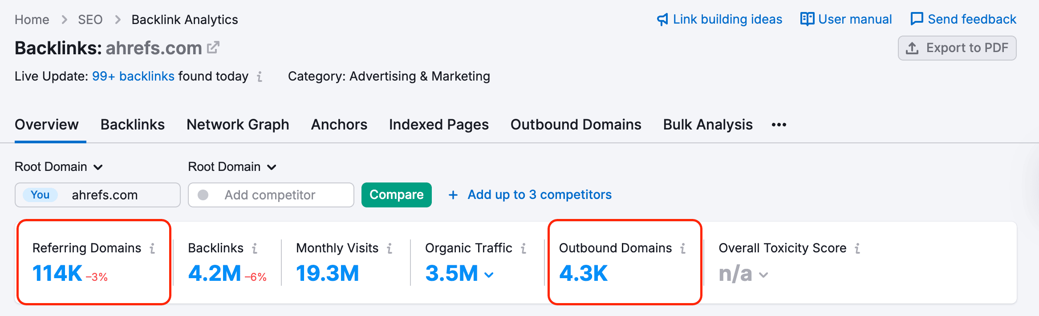Click Backlinks value 4.2M

coord(215,273)
